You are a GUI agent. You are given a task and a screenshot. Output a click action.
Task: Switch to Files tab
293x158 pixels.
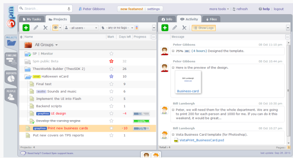pyautogui.click(x=211, y=19)
